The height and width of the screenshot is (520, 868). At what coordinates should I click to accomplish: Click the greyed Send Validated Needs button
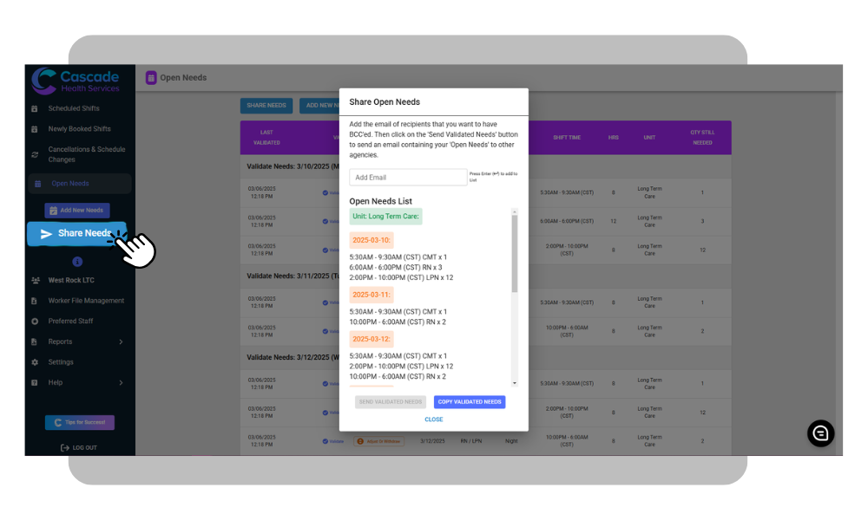coord(391,402)
